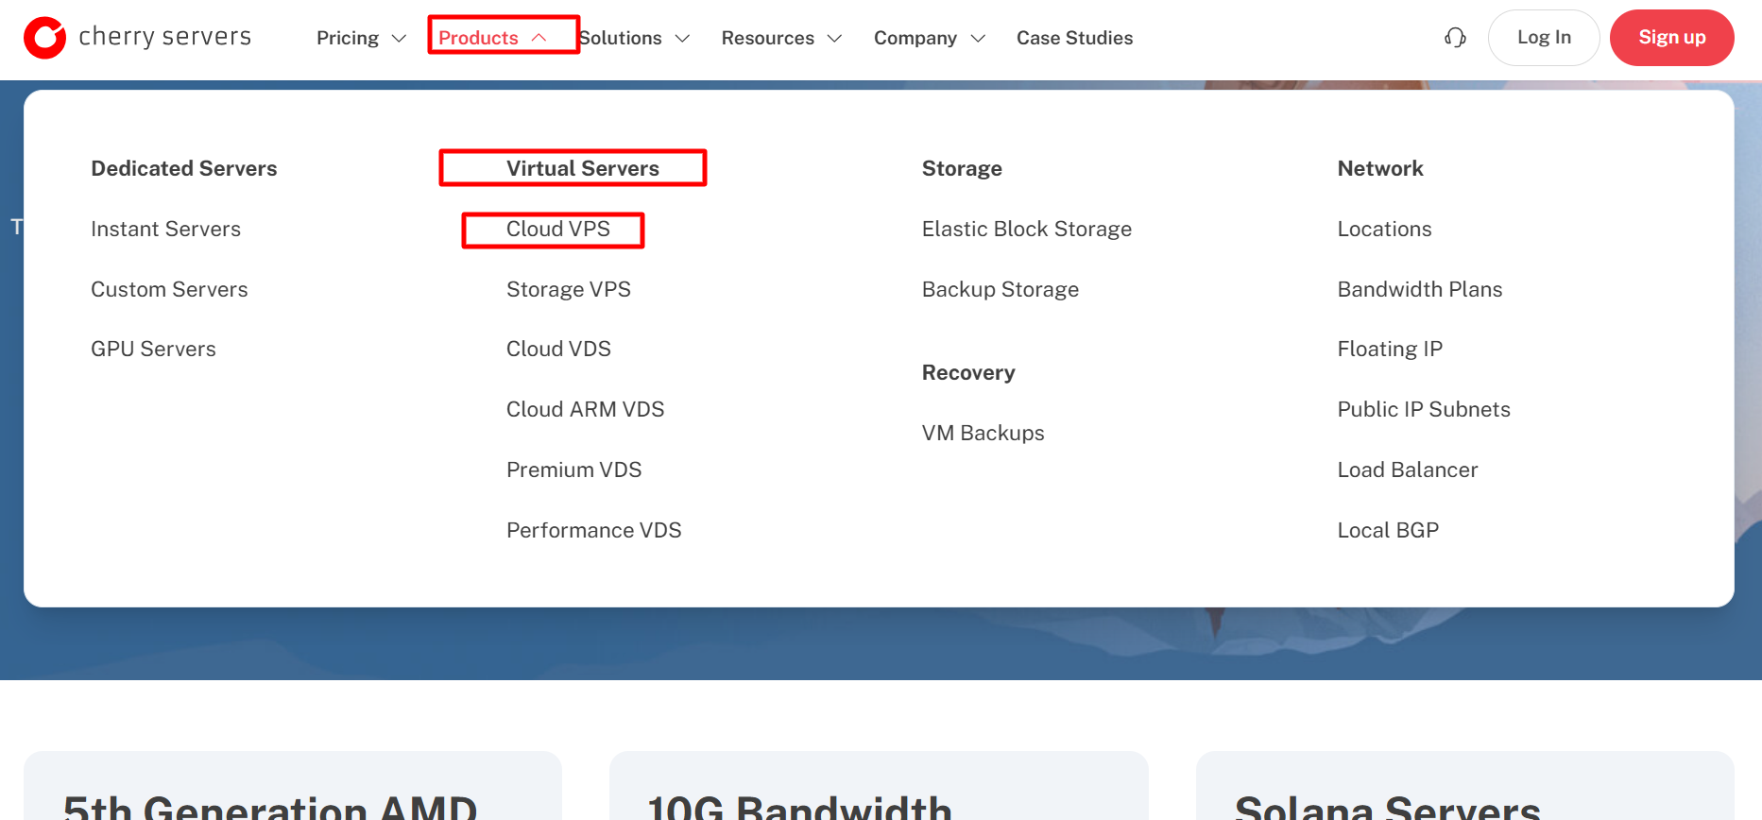
Task: Go to Load Balancer
Action: (1408, 470)
